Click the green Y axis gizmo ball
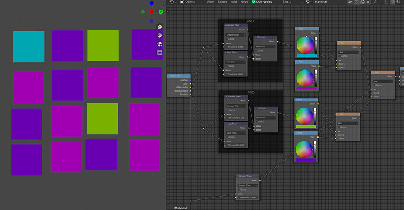 [161, 12]
